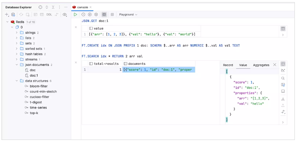Screen dimensions: 297x141
Task: Select the count-min-sketch key
Action: pyautogui.click(x=43, y=92)
